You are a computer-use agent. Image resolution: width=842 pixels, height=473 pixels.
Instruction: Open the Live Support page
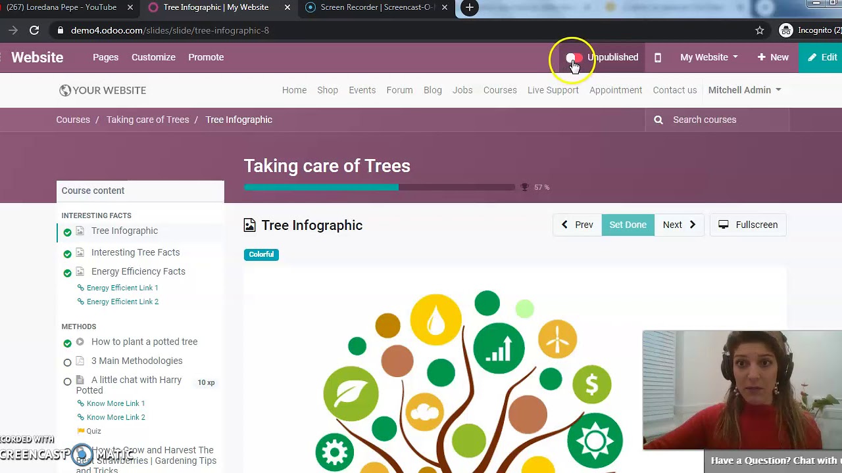click(x=553, y=90)
